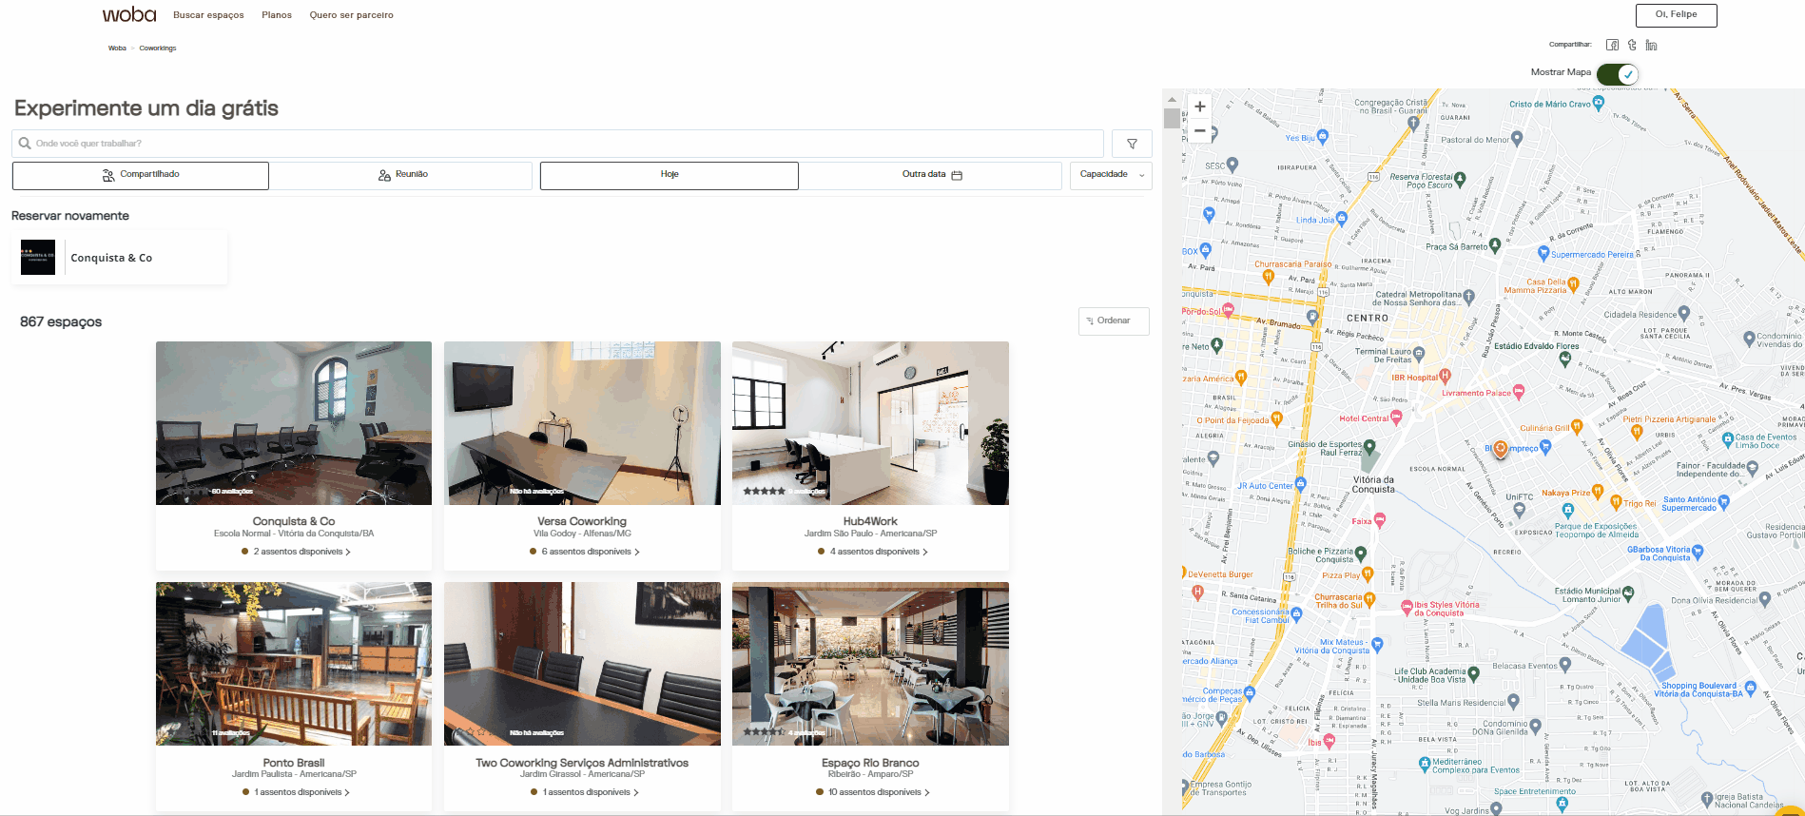Screen dimensions: 1805x816
Task: Click the filter funnel icon
Action: tap(1132, 144)
